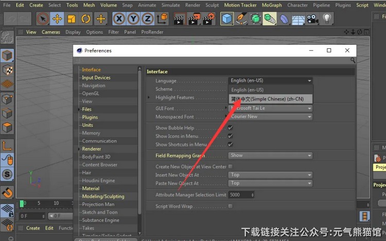The height and width of the screenshot is (241, 386).
Task: Toggle the Z axis lock
Action: [147, 19]
